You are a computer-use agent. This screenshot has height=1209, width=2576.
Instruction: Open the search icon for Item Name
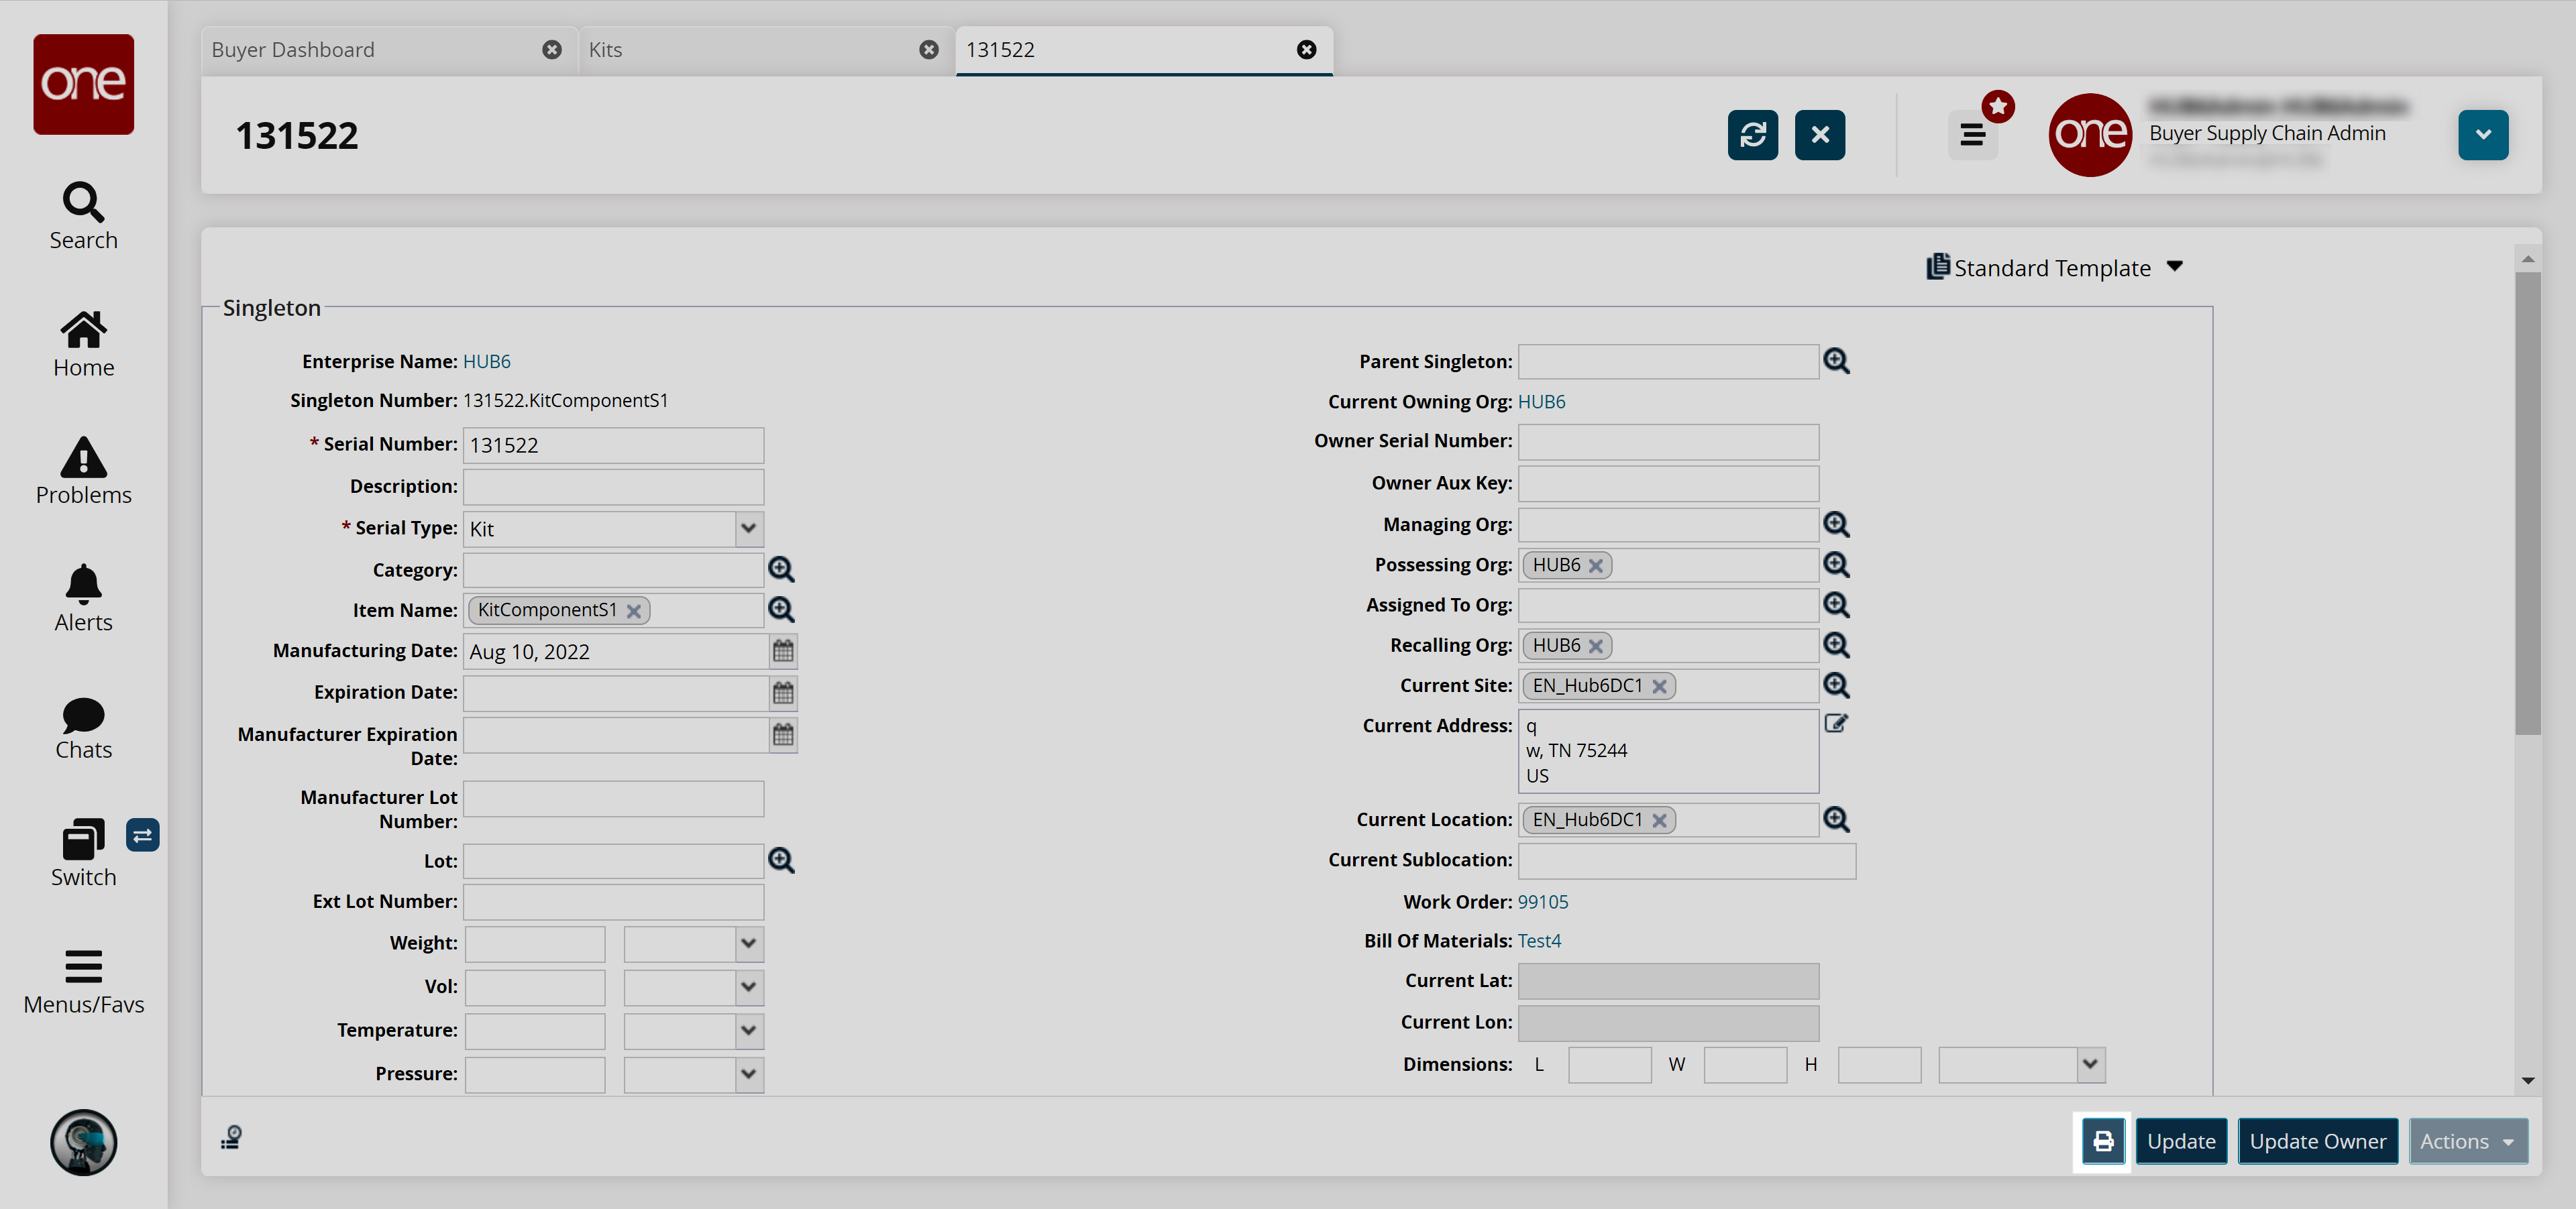point(782,610)
